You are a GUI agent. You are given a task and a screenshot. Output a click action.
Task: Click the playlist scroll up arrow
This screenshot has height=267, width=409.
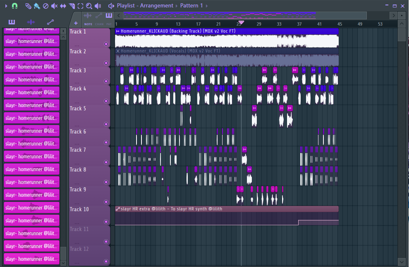pyautogui.click(x=402, y=24)
